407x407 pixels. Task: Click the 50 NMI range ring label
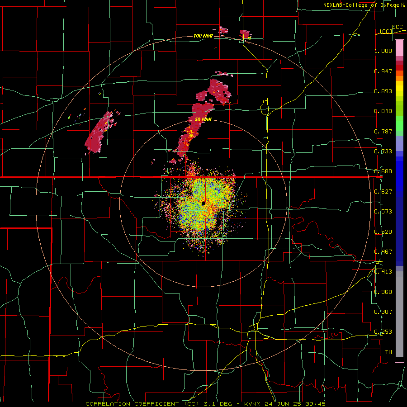pyautogui.click(x=203, y=119)
